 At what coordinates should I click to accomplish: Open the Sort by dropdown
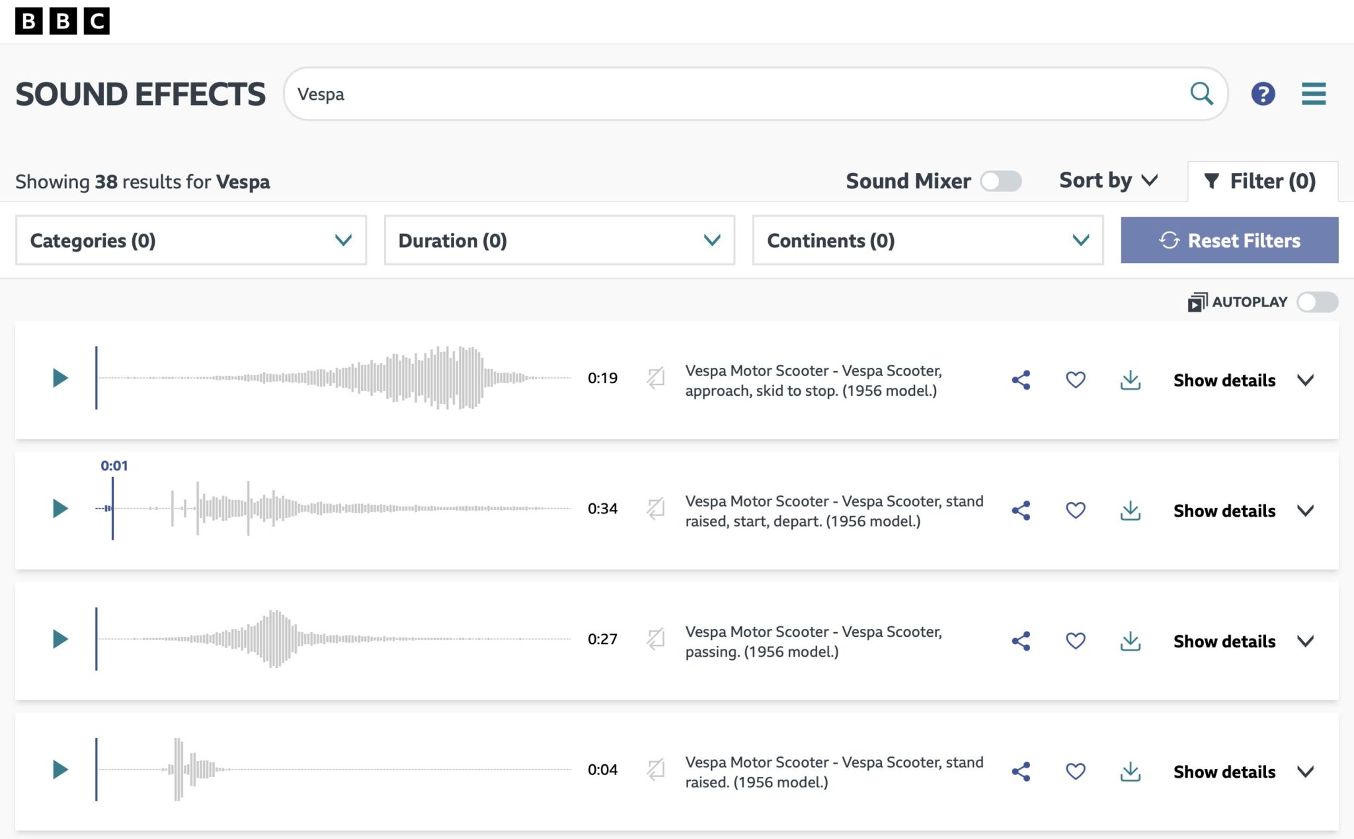[1108, 180]
